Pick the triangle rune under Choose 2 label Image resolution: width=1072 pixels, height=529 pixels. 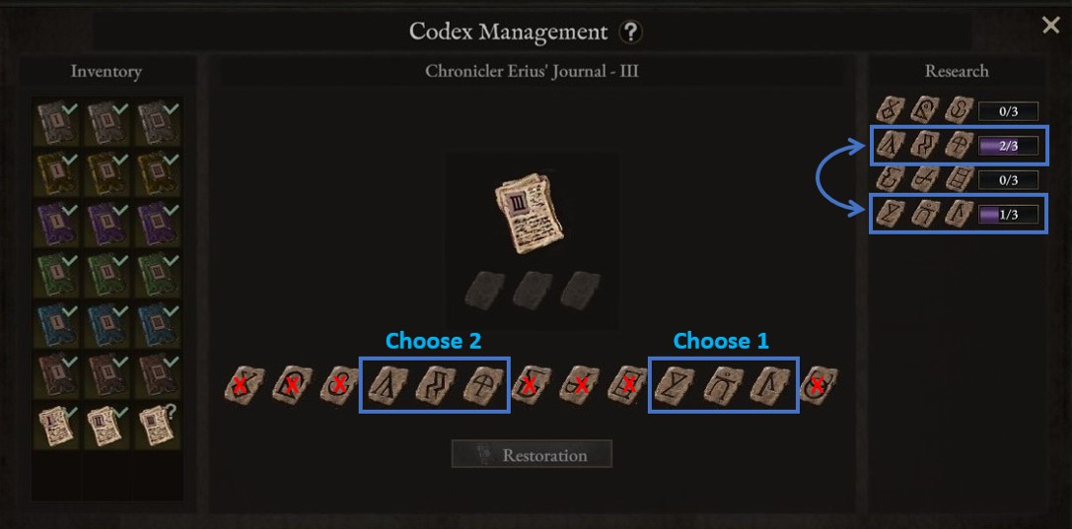click(388, 385)
